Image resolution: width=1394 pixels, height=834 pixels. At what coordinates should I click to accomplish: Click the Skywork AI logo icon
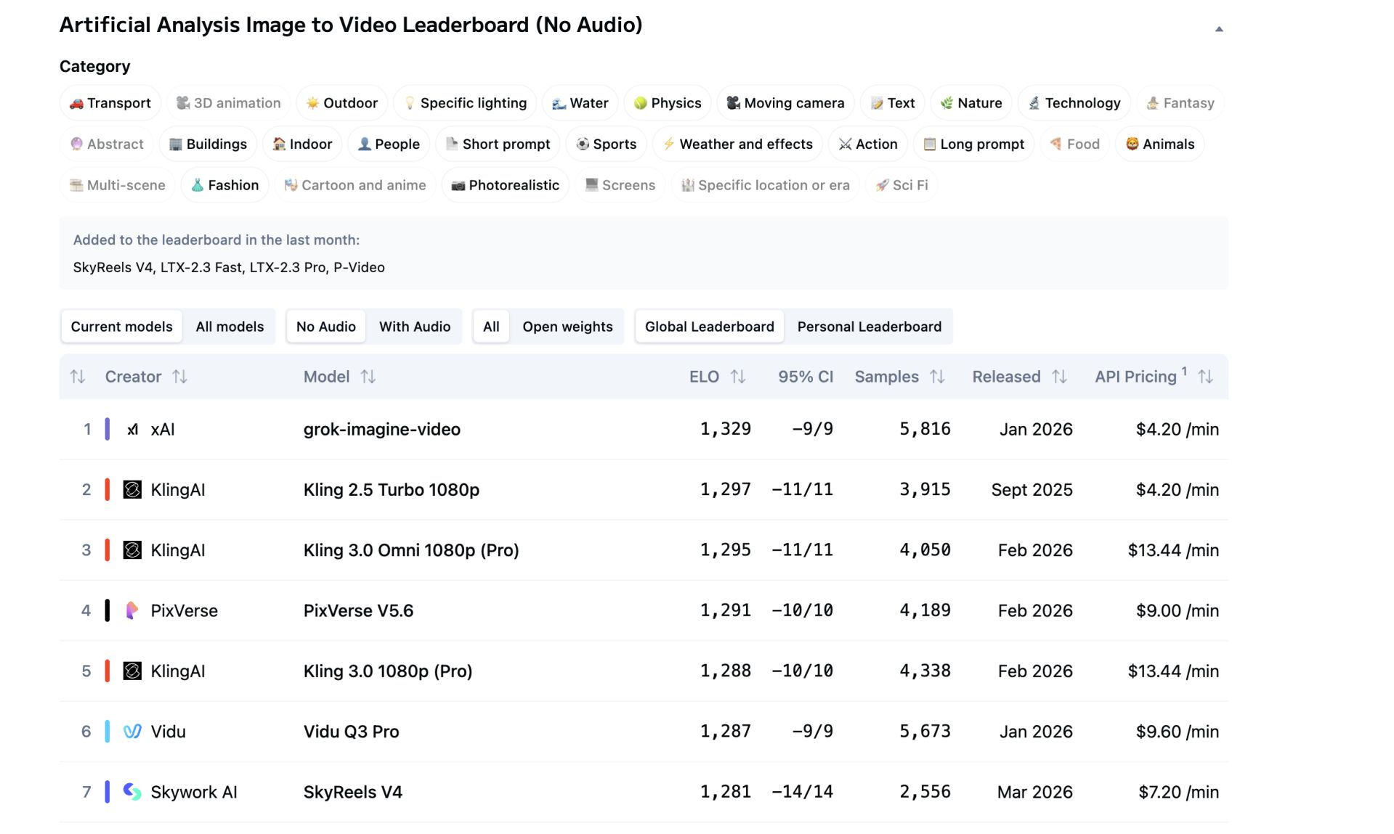click(x=132, y=792)
